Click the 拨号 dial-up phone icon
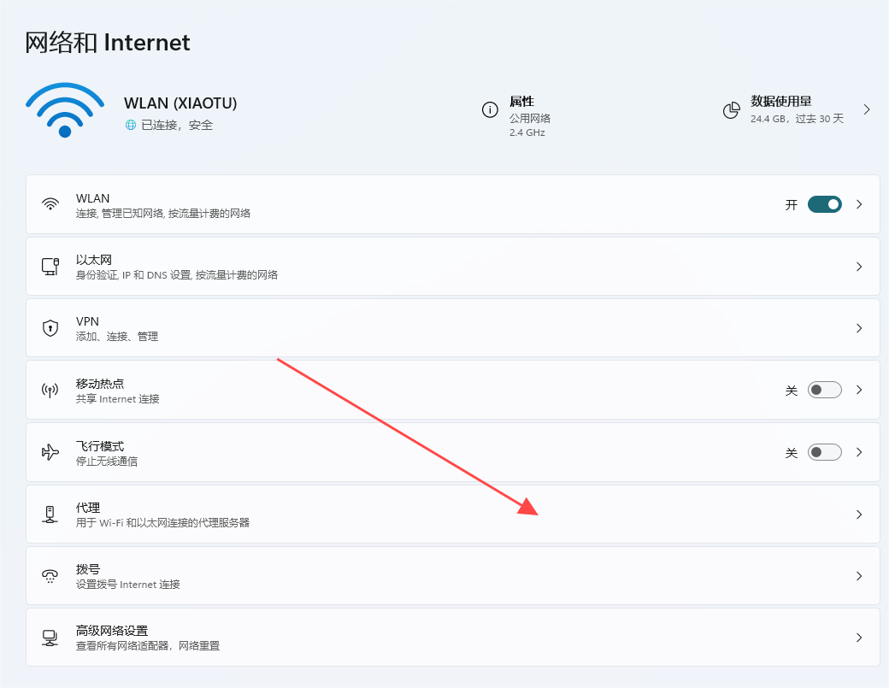This screenshot has height=688, width=889. click(50, 575)
